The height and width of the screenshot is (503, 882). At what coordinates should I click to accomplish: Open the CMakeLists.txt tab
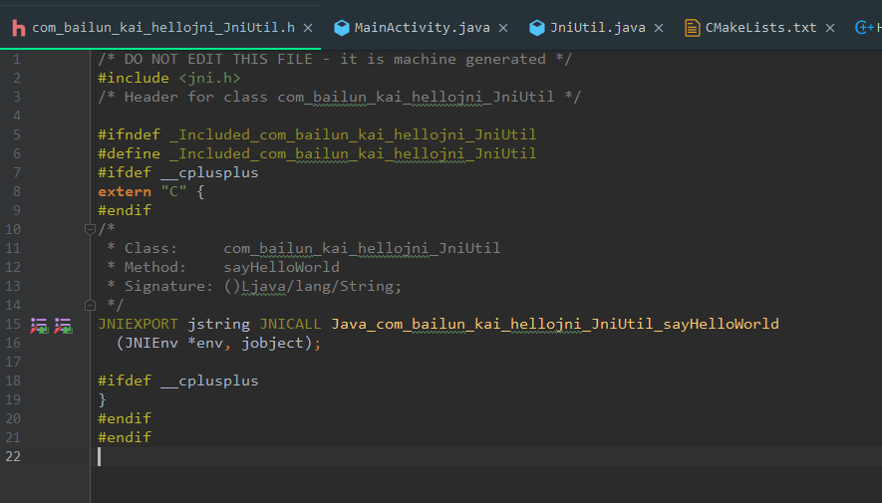tap(760, 28)
